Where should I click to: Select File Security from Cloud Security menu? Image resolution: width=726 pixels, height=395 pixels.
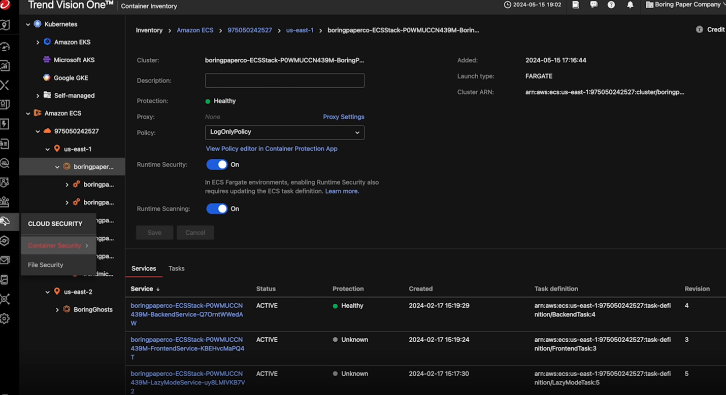click(x=46, y=265)
